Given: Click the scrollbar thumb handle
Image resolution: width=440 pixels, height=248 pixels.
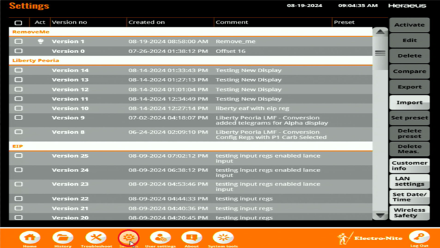Looking at the screenshot, I should click(x=380, y=53).
